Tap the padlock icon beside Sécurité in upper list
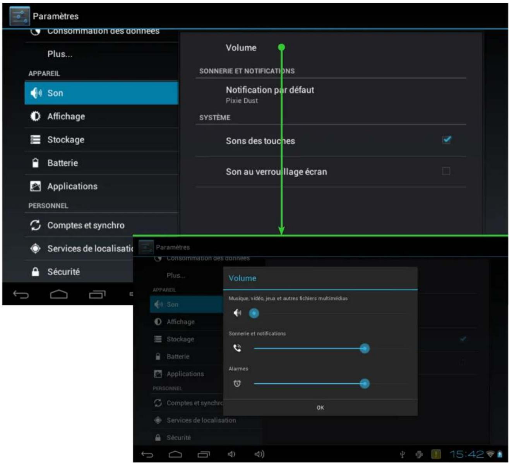509x463 pixels. coord(35,272)
